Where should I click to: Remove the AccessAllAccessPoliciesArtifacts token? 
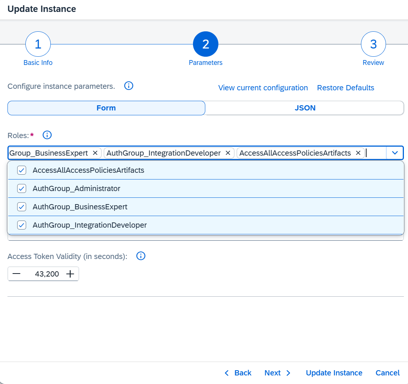[358, 153]
